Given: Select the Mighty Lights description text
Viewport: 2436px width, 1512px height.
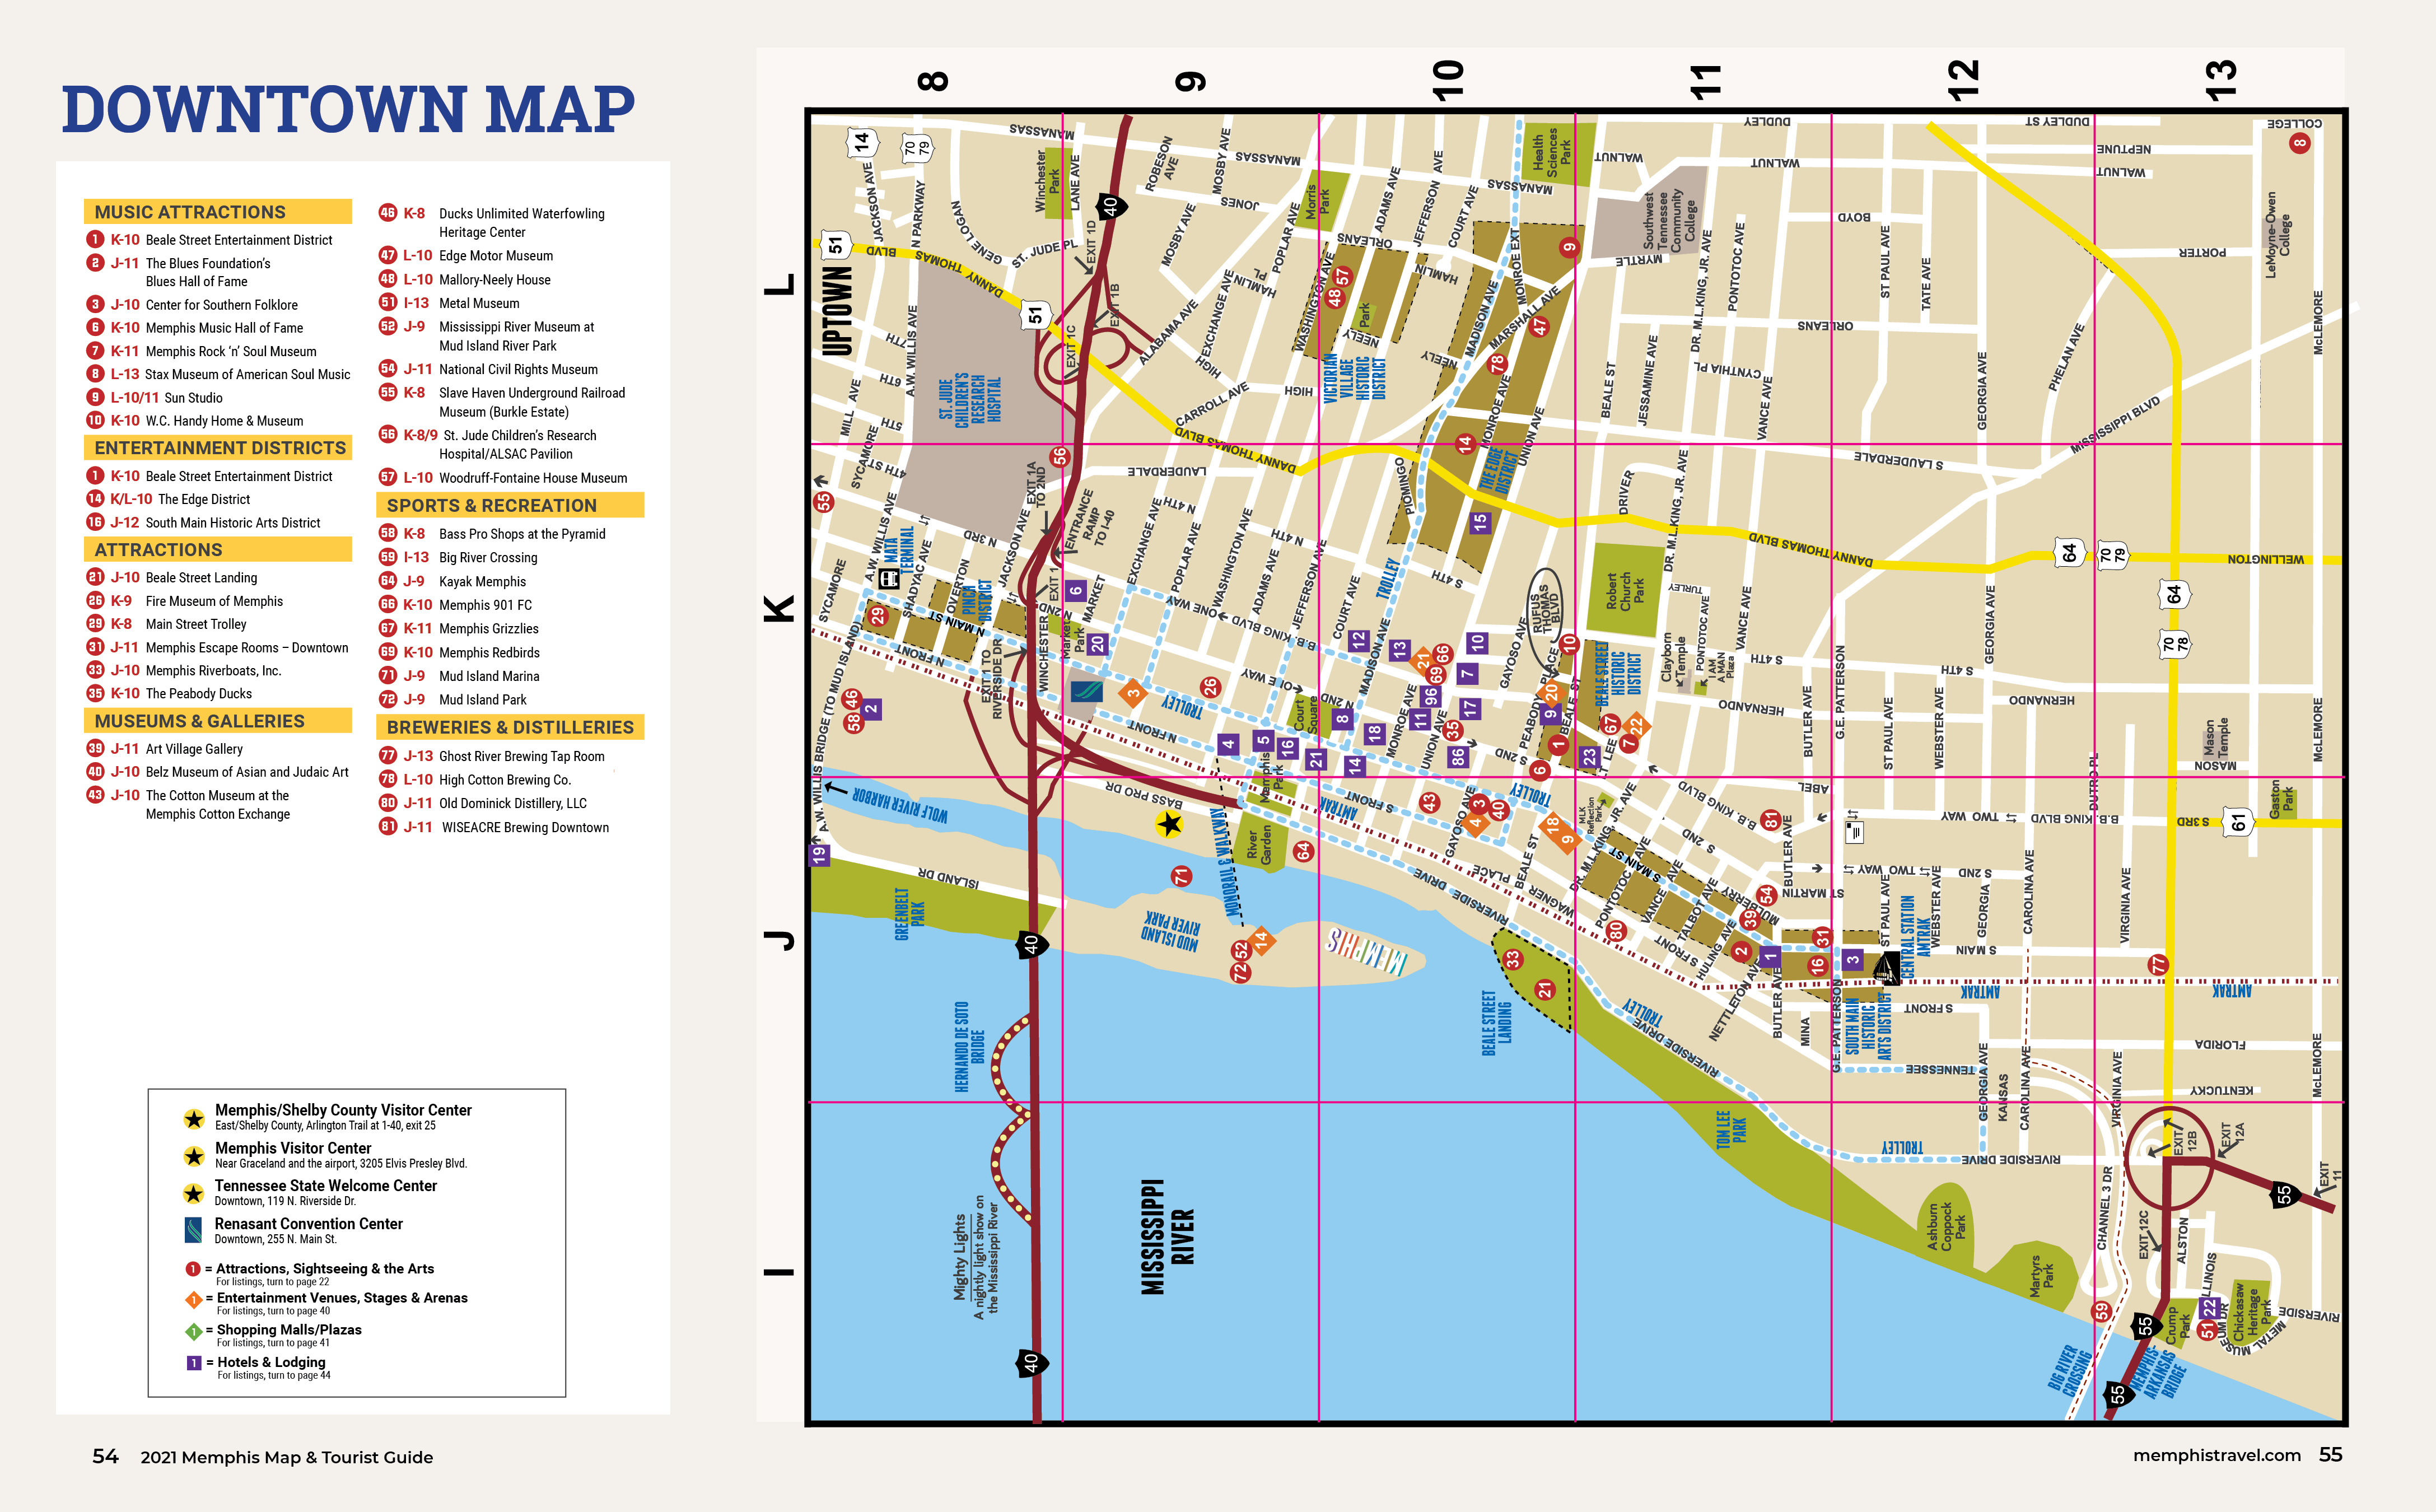Looking at the screenshot, I should (976, 1258).
